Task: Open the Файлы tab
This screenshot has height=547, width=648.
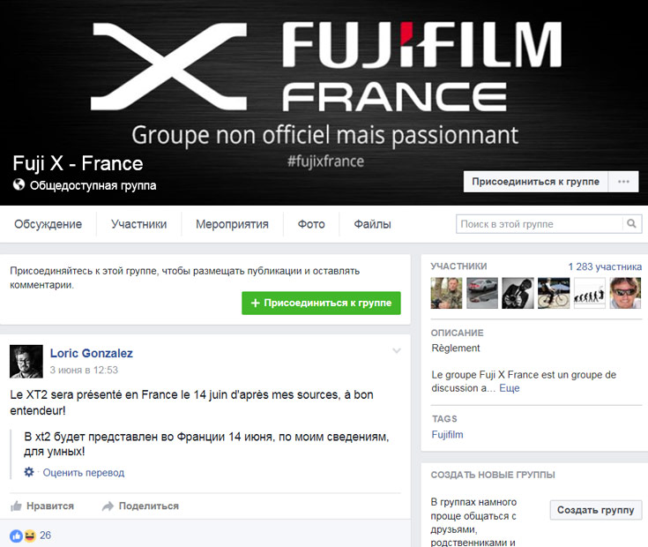Action: (372, 224)
